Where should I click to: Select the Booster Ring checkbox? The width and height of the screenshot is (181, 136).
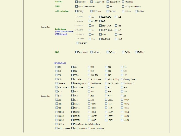(108, 2)
